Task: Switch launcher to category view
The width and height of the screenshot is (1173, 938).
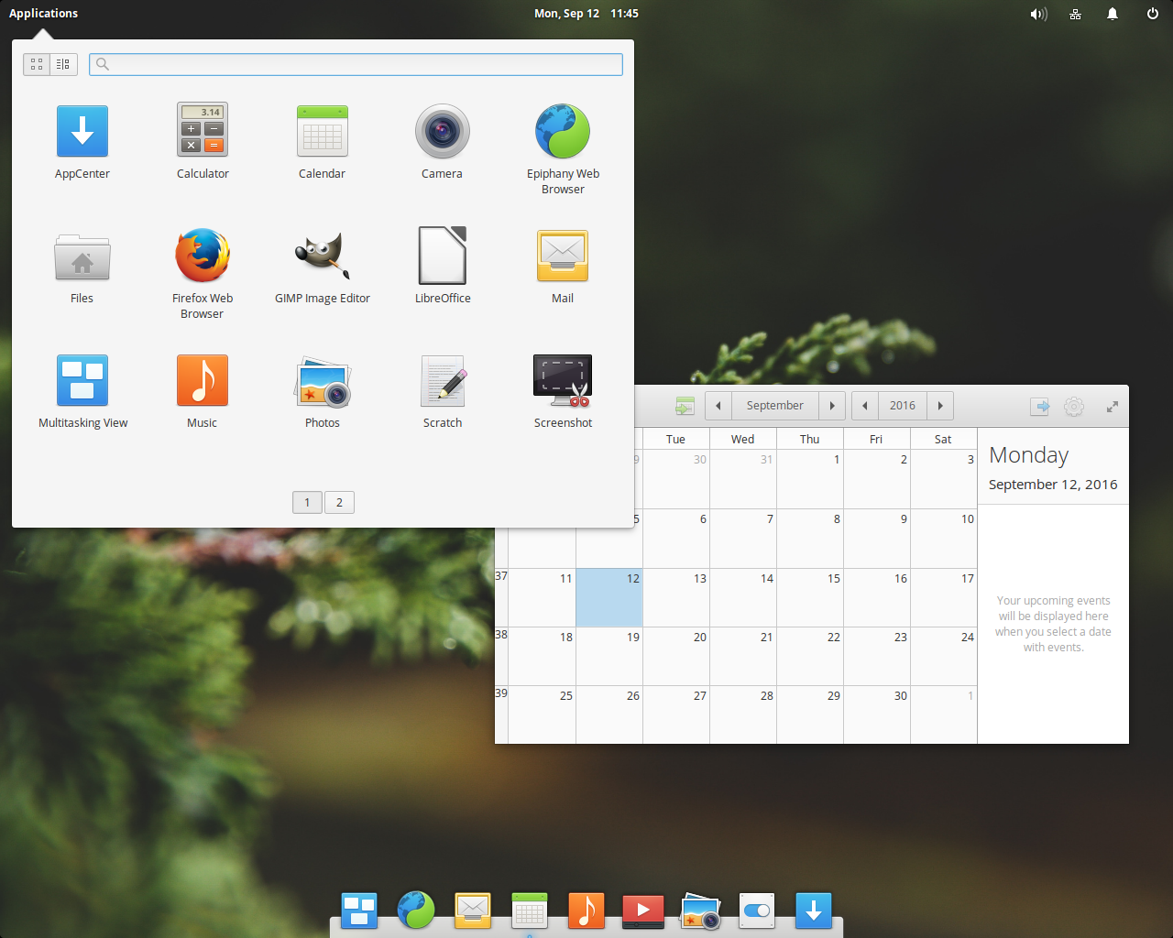Action: pos(63,64)
